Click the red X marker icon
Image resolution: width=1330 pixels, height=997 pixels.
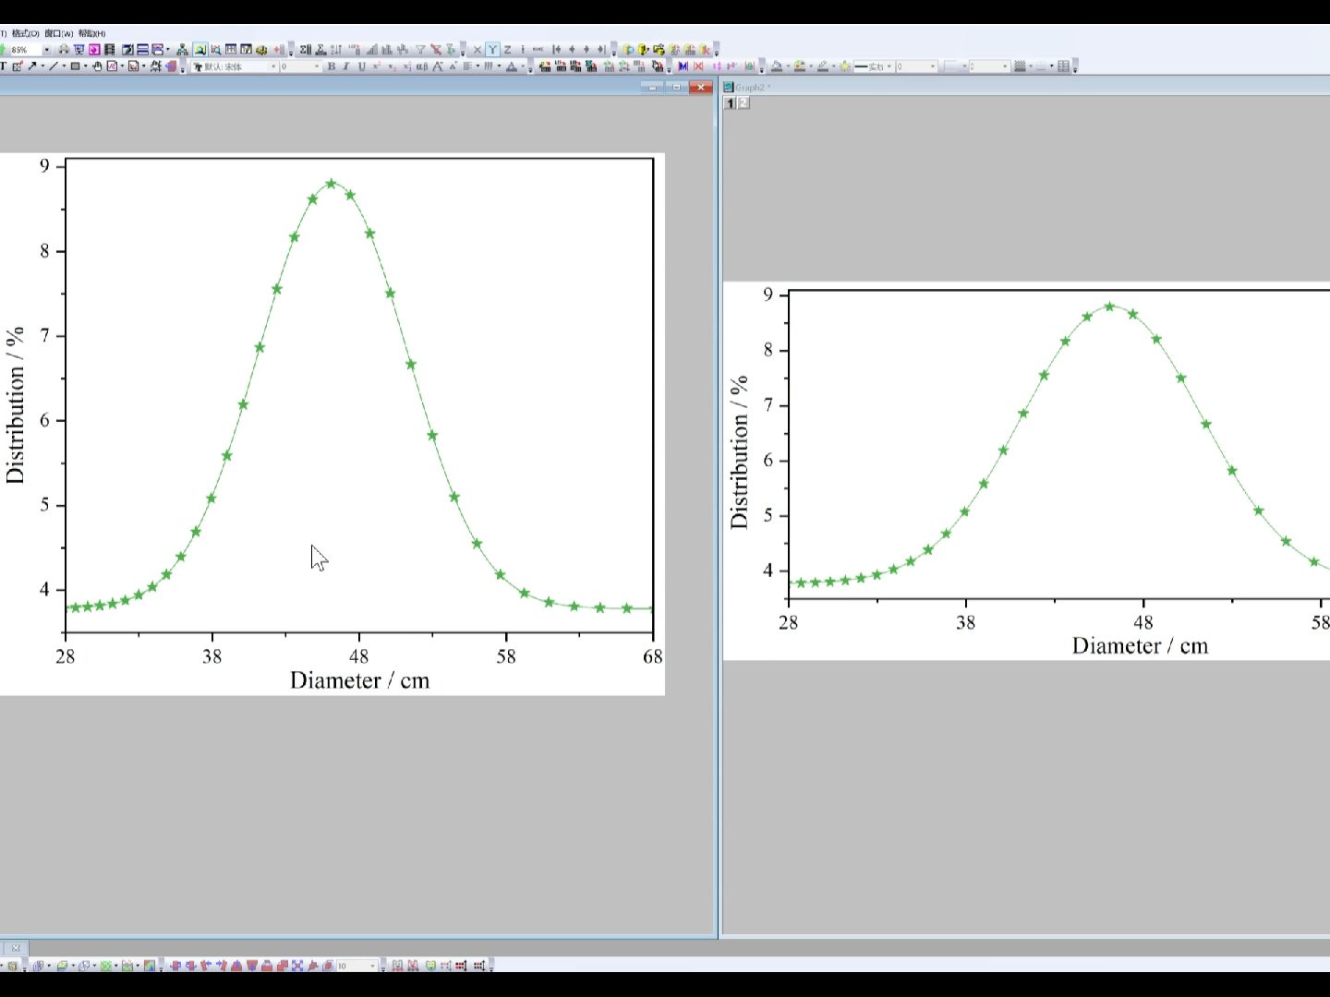click(698, 66)
